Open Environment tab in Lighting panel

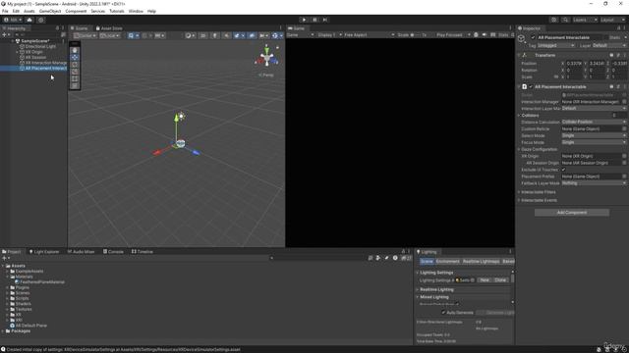[447, 262]
